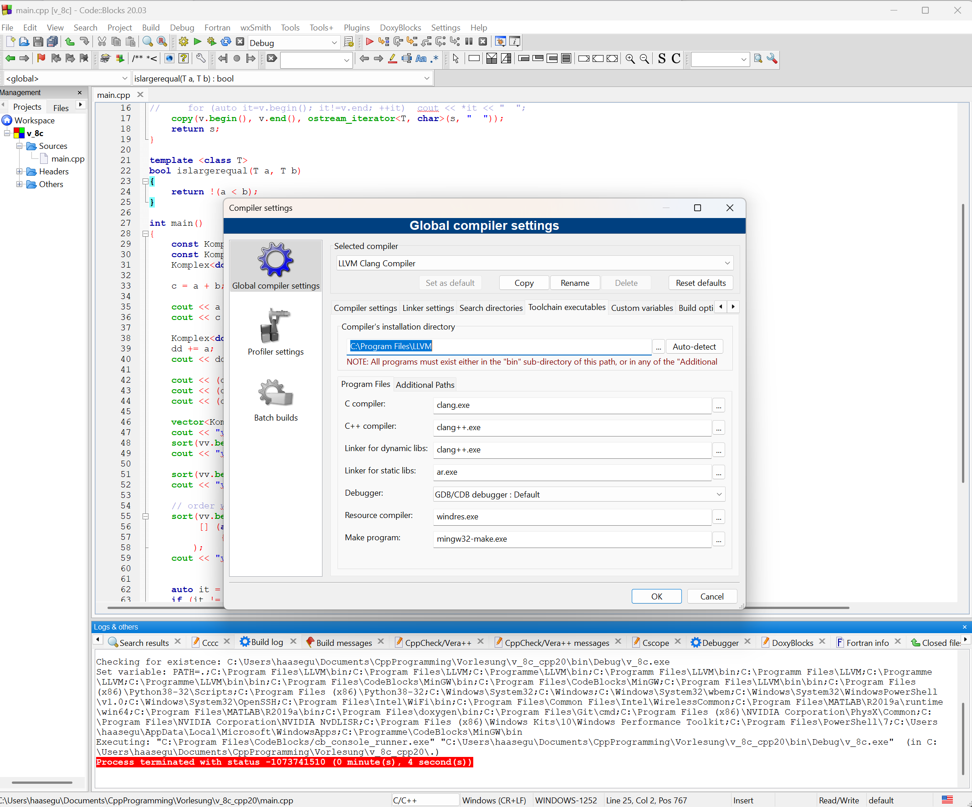Click the Find magnifier icon in toolbar
This screenshot has width=972, height=807.
[147, 42]
